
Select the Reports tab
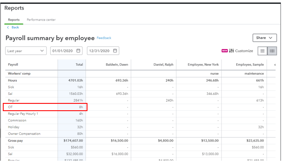14,20
